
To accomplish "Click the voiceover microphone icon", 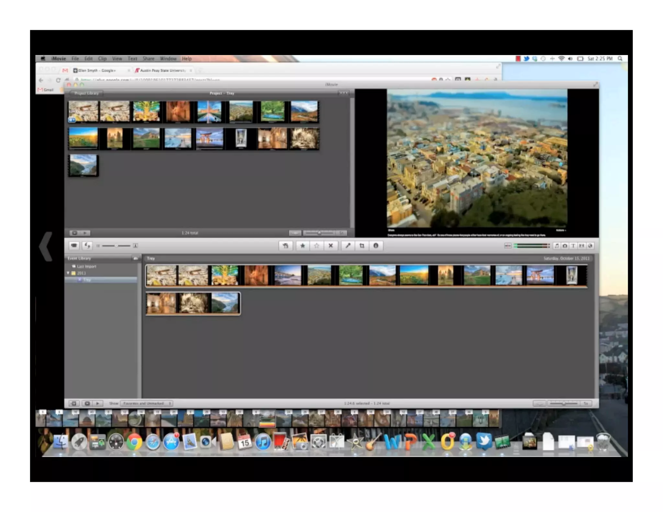I will (348, 246).
